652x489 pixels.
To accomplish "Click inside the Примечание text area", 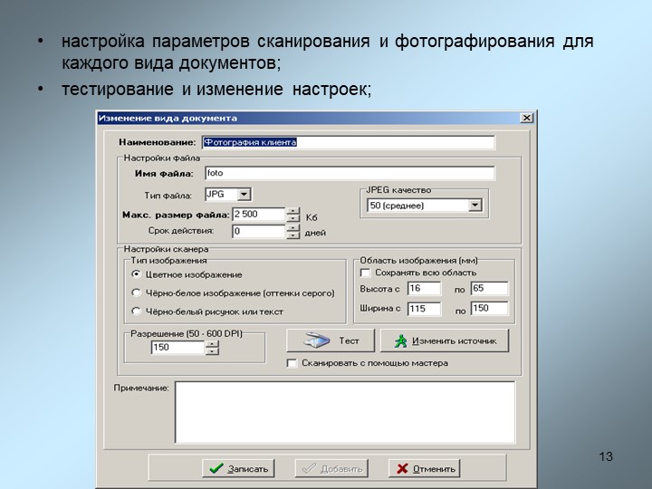I will [x=345, y=412].
